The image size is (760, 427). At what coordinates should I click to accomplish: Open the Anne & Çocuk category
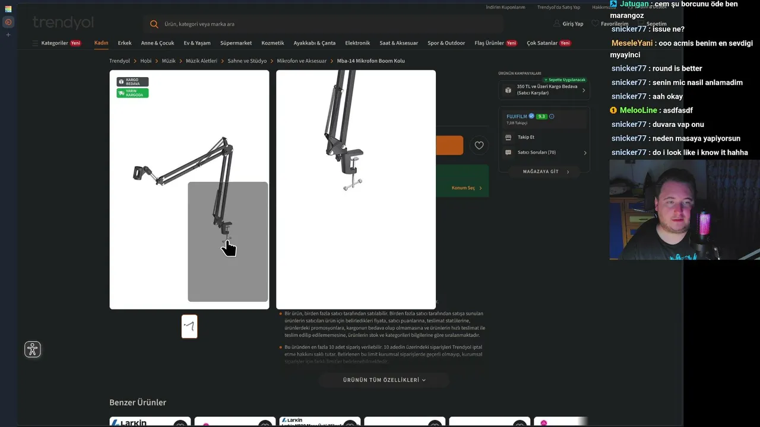[x=158, y=43]
